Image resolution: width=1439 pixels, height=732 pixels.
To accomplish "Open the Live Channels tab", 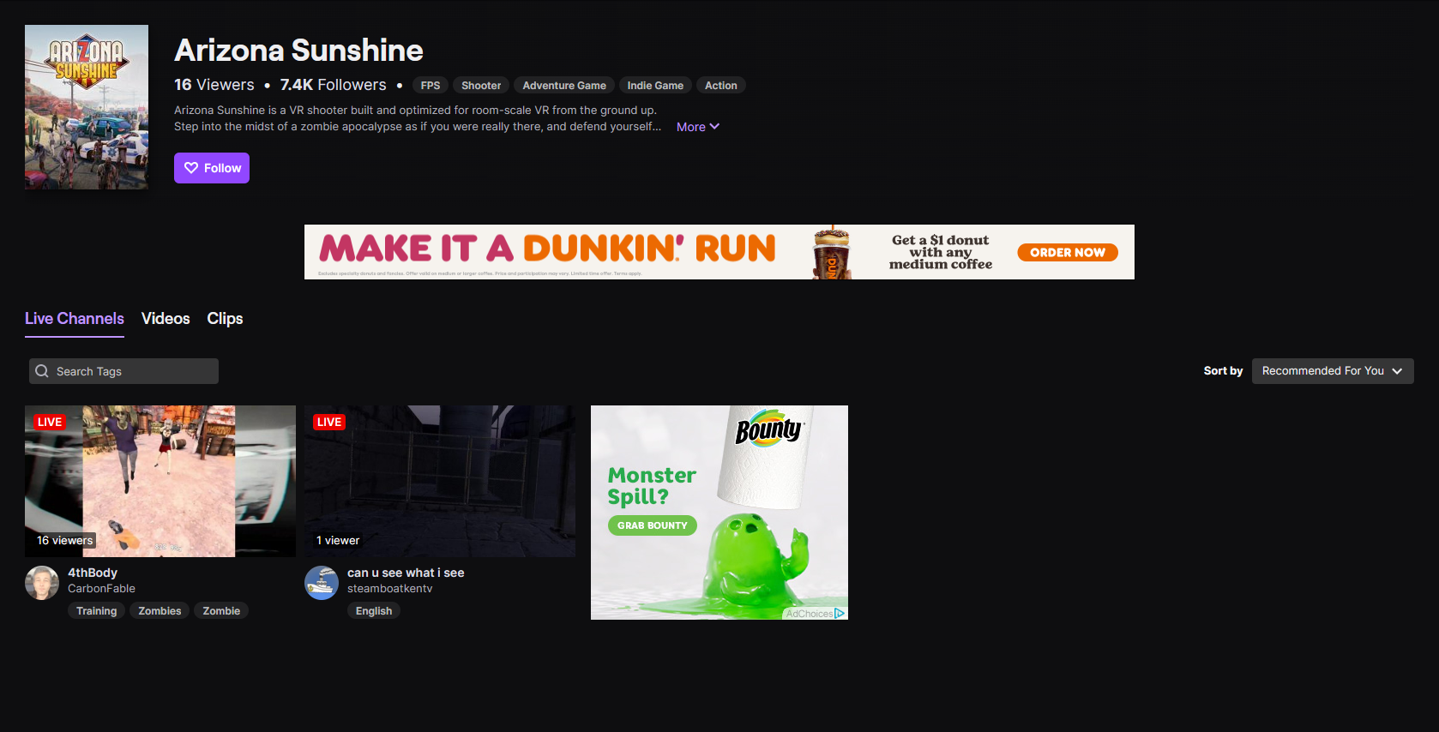I will (75, 319).
